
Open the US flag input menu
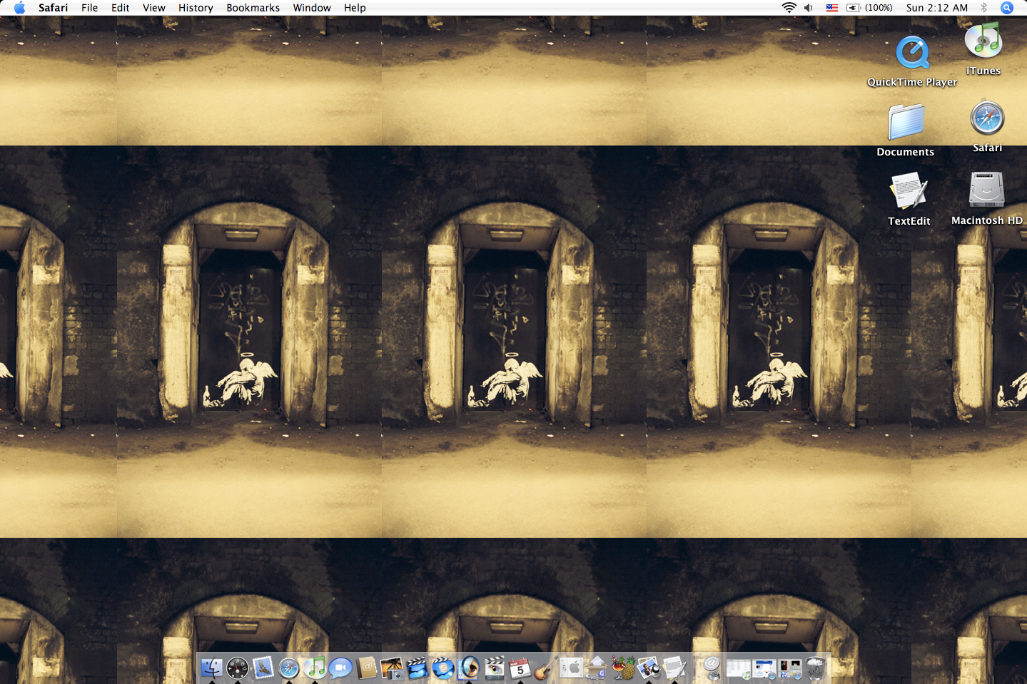point(832,8)
